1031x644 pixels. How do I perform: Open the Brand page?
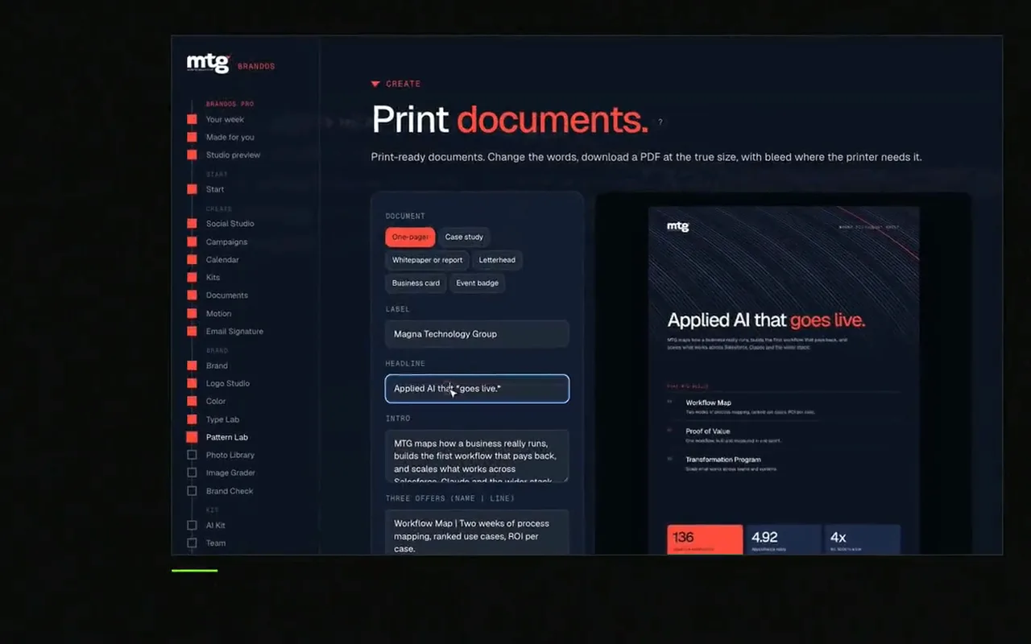217,365
